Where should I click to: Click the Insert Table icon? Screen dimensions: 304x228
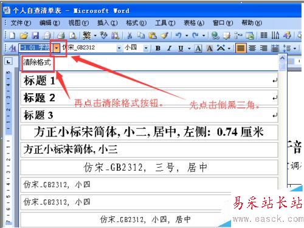238,35
